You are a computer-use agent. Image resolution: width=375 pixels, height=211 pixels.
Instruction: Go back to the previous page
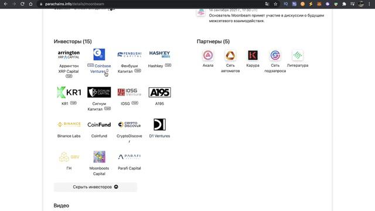click(6, 4)
